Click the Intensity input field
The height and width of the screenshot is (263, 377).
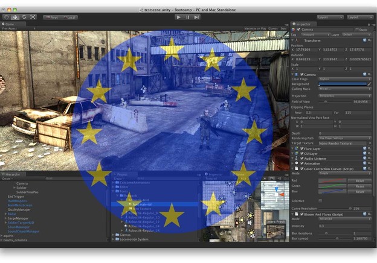345,226
